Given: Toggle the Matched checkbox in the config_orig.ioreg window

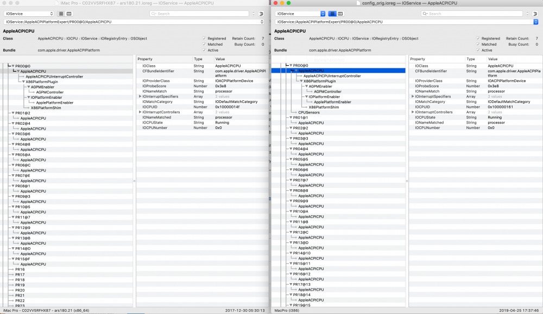Looking at the screenshot, I should pos(478,44).
